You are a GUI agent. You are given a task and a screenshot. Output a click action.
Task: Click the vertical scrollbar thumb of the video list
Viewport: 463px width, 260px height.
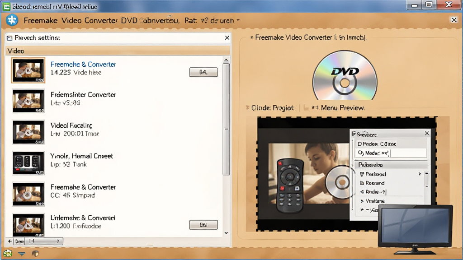226,119
